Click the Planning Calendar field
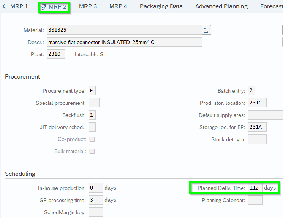283x218 pixels. click(255, 200)
